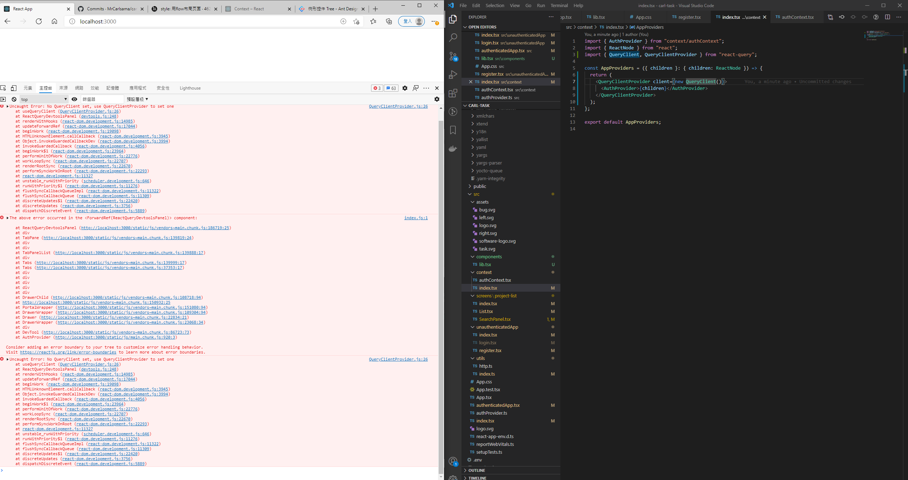Open browser Collections icon

click(x=389, y=21)
